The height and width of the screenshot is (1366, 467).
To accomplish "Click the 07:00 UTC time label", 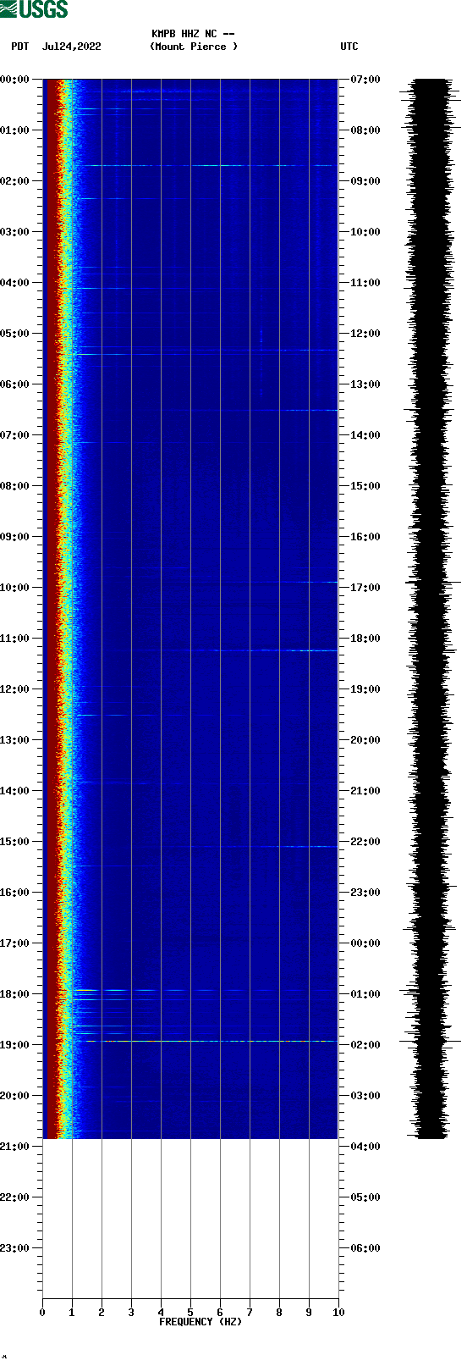I will click(365, 80).
